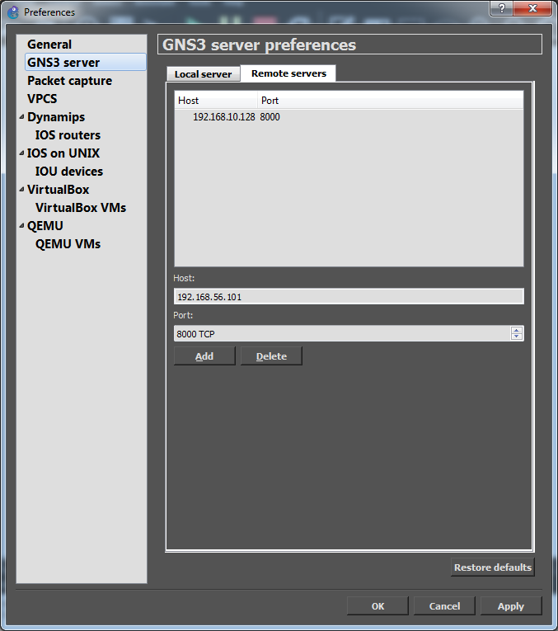
Task: Select GNS3 server in the sidebar
Action: coord(85,63)
